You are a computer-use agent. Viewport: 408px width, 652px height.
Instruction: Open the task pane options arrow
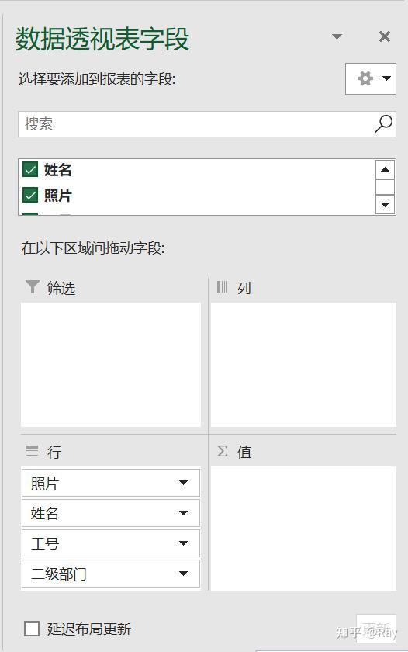(337, 36)
